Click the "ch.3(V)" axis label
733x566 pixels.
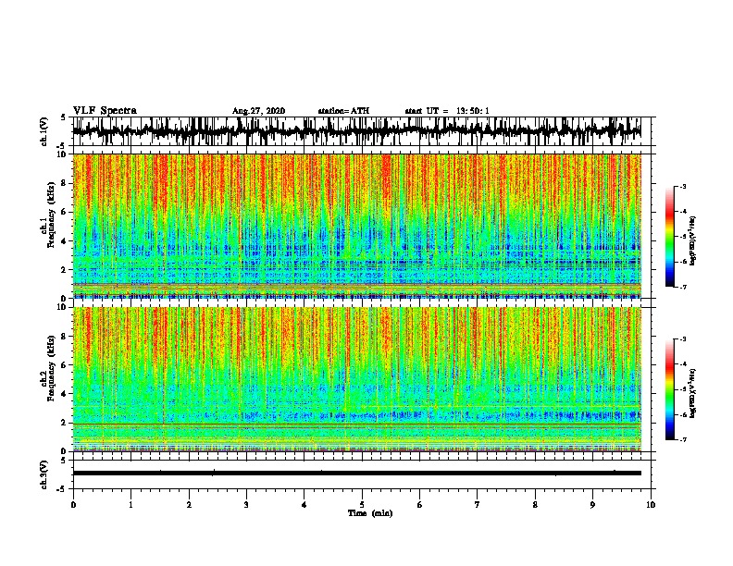coord(44,474)
